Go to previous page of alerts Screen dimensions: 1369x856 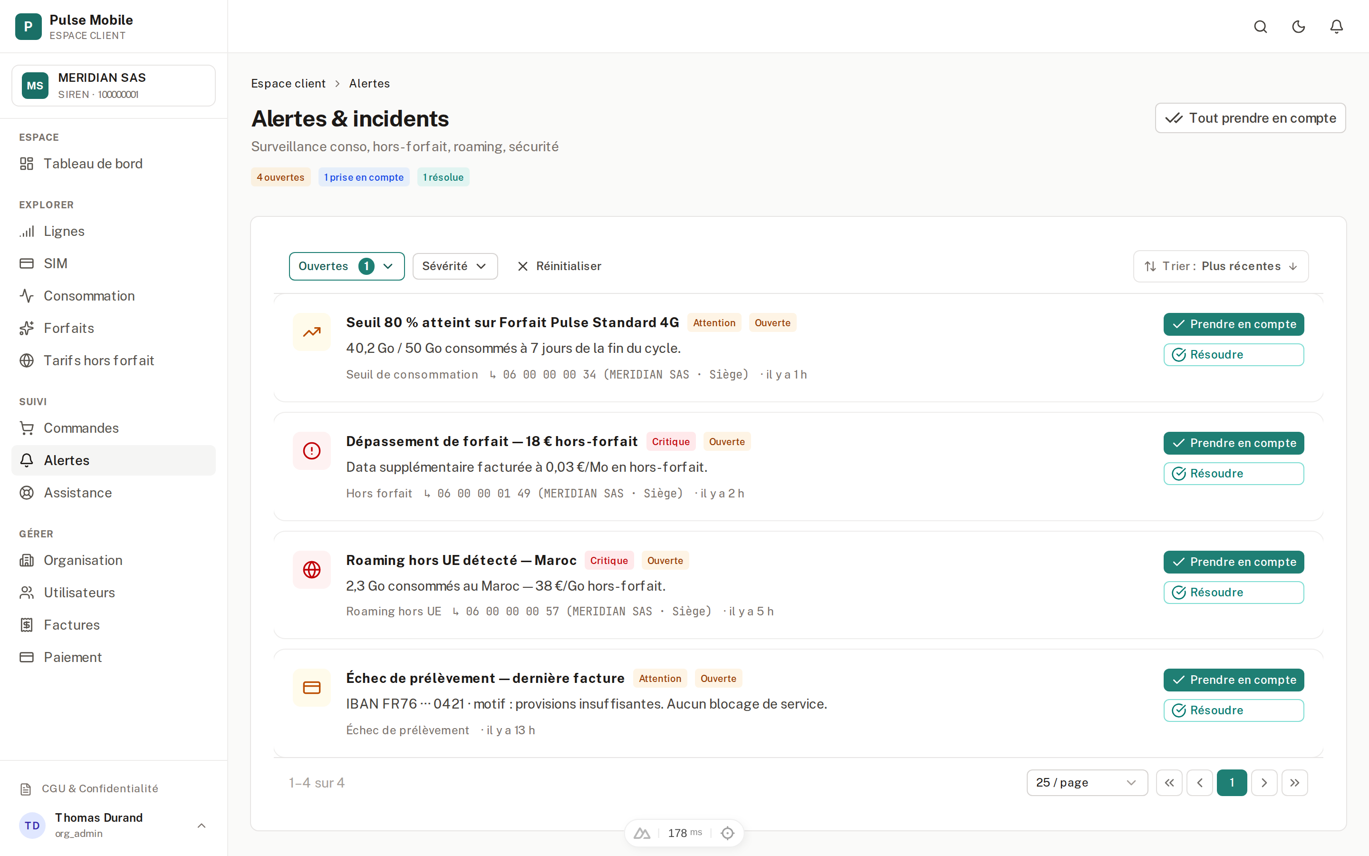click(1200, 782)
